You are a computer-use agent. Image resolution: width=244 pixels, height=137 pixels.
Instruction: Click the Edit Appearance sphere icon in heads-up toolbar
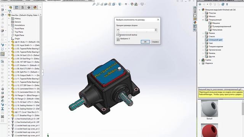pos(132,4)
